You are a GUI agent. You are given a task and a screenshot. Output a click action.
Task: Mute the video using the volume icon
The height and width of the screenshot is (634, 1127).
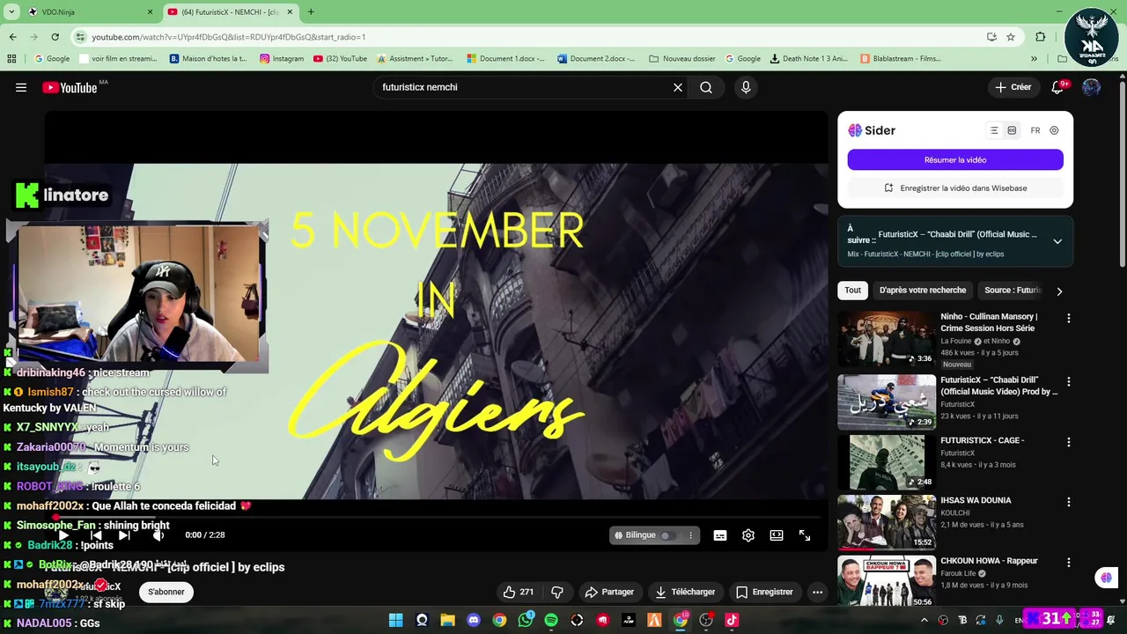[158, 534]
